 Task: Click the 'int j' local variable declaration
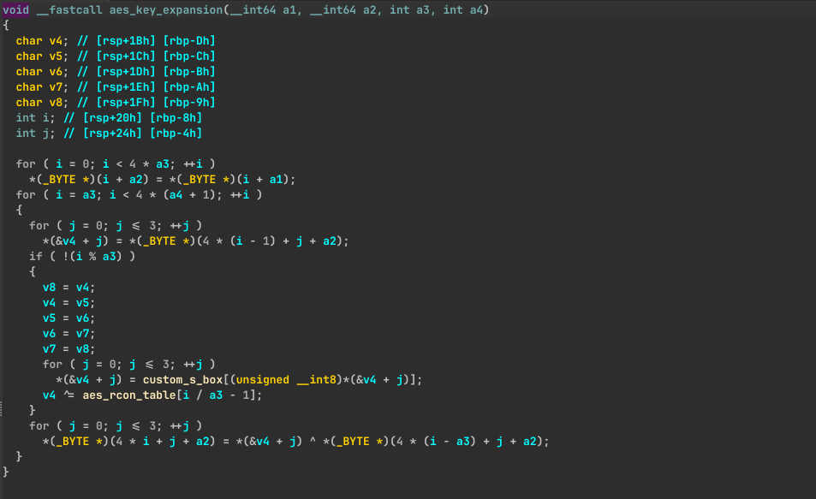pyautogui.click(x=29, y=133)
